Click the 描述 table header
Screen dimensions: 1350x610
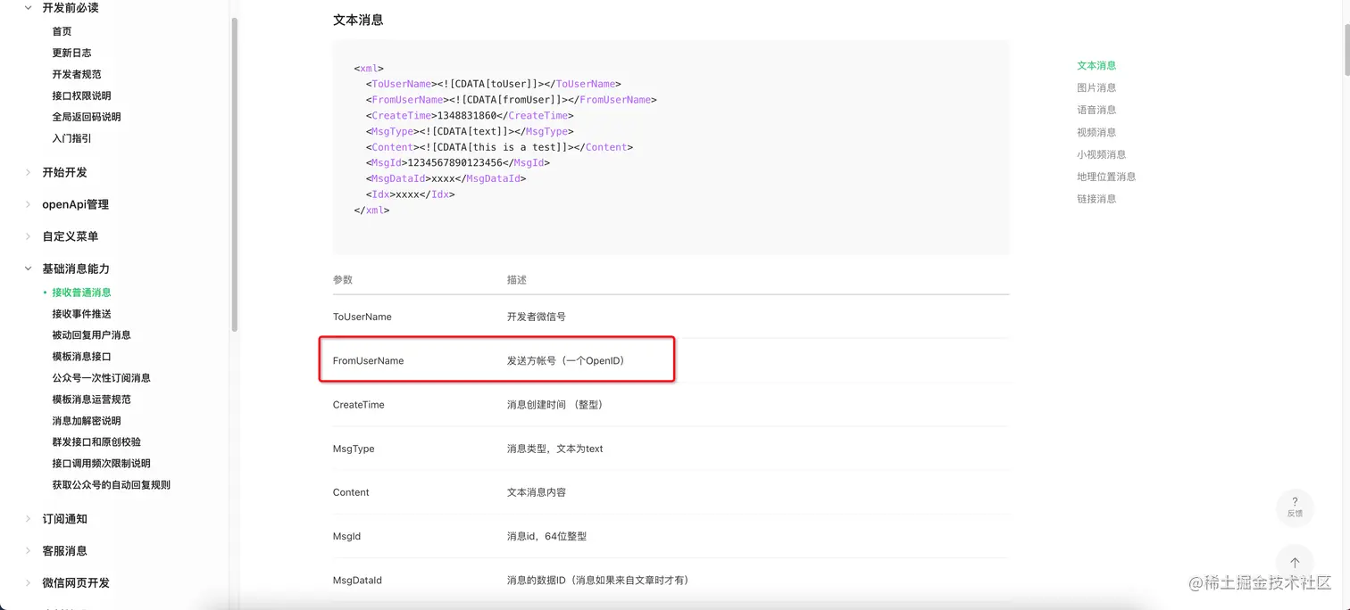point(517,279)
